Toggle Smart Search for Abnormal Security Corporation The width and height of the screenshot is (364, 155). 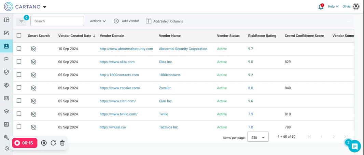pyautogui.click(x=33, y=49)
